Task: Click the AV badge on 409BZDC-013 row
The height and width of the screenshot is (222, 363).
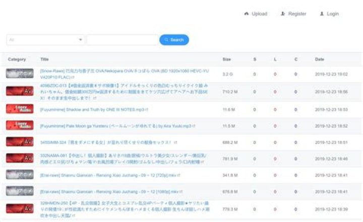Action: 20,91
